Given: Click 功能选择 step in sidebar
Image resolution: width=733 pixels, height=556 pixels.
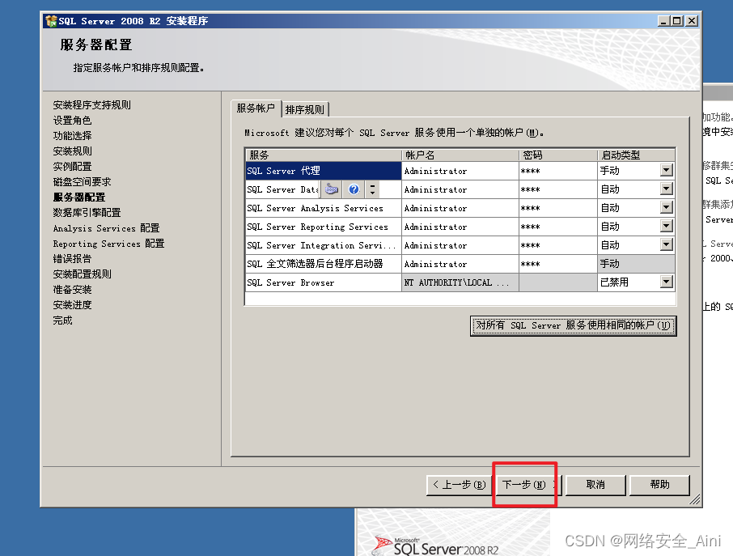Looking at the screenshot, I should 72,136.
